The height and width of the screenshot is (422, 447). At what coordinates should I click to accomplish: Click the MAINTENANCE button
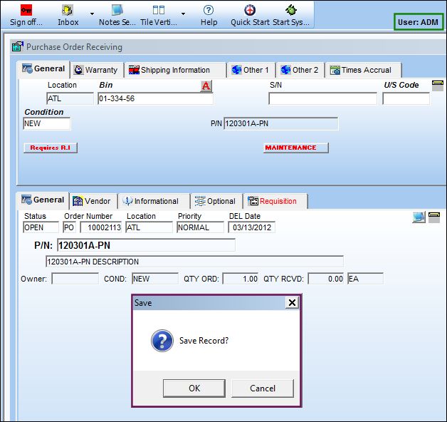pos(295,148)
